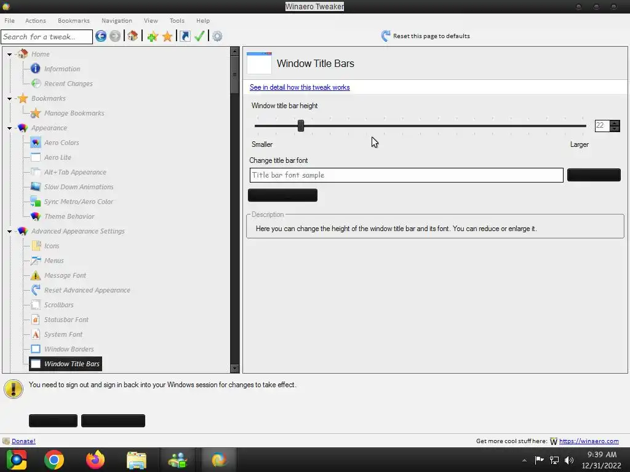Image resolution: width=630 pixels, height=472 pixels.
Task: Click the Recent Changes icon in tree
Action: 35,84
